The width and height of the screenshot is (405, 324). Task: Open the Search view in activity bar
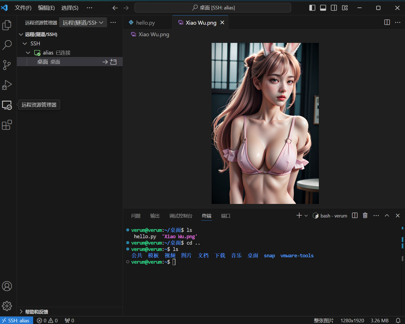[x=7, y=45]
